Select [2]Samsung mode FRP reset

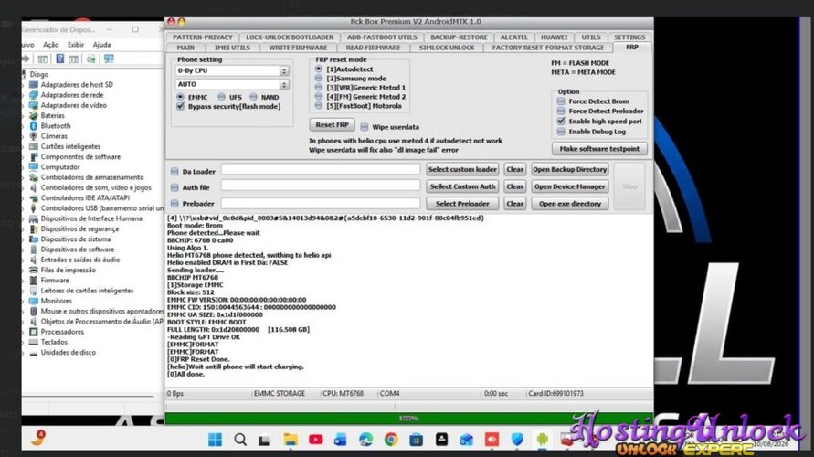tap(319, 78)
